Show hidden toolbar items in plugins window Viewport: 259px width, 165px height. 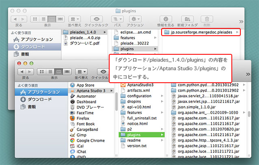click(x=241, y=21)
